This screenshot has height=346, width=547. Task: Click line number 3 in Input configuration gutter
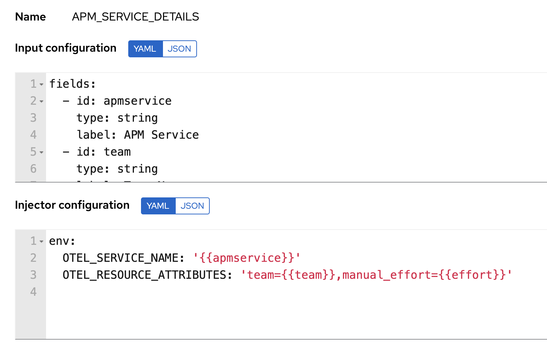[x=33, y=118]
